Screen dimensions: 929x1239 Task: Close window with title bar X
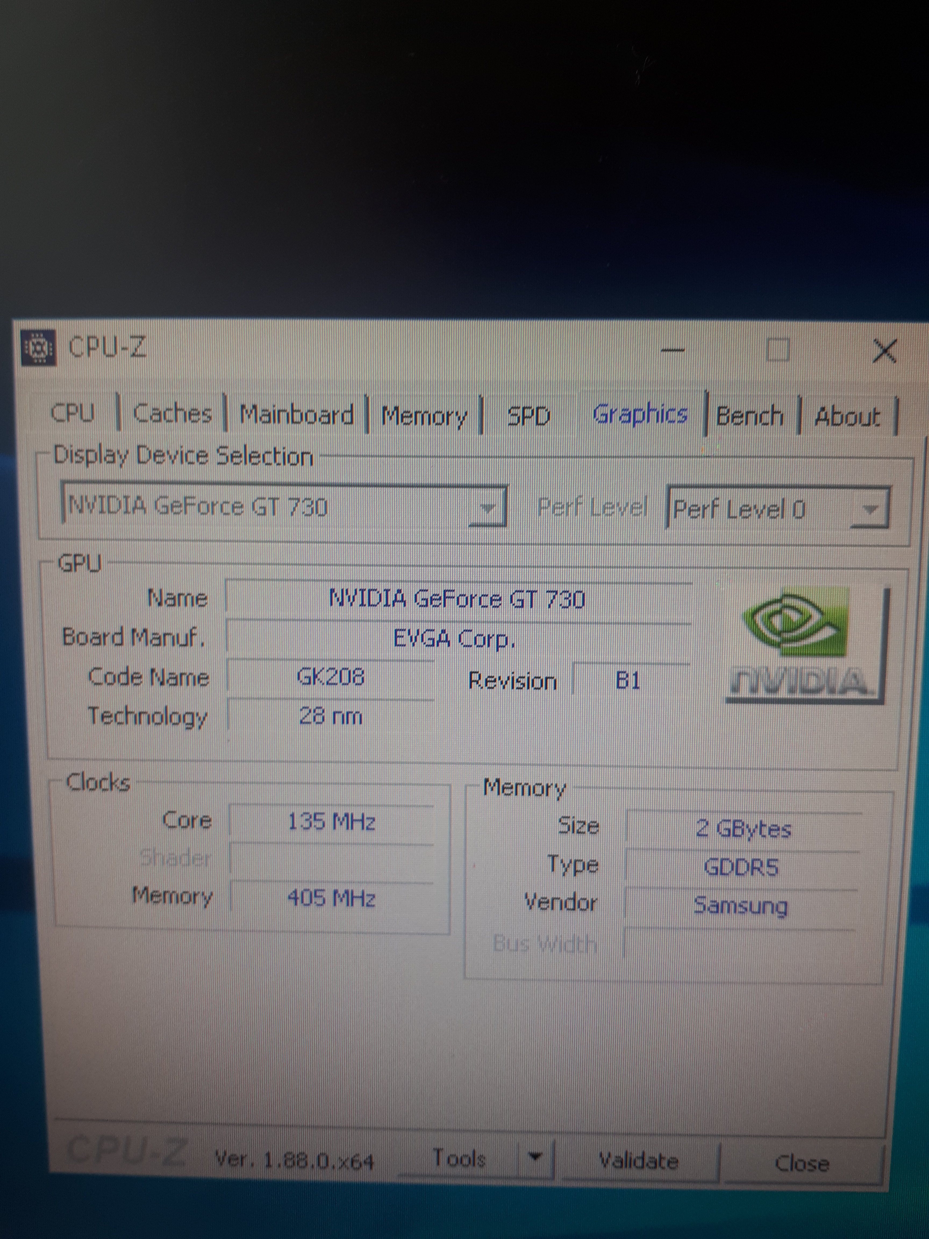tap(884, 351)
